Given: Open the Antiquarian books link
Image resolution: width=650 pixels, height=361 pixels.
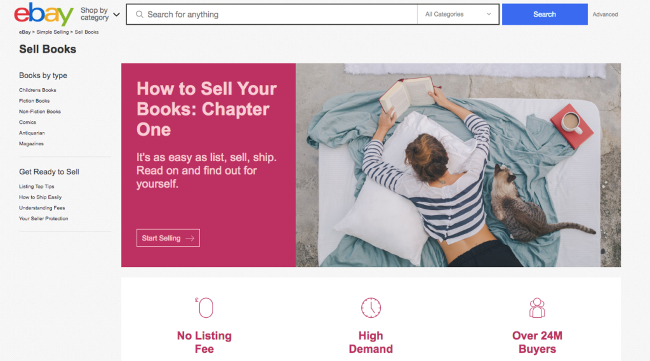Looking at the screenshot, I should pos(32,133).
